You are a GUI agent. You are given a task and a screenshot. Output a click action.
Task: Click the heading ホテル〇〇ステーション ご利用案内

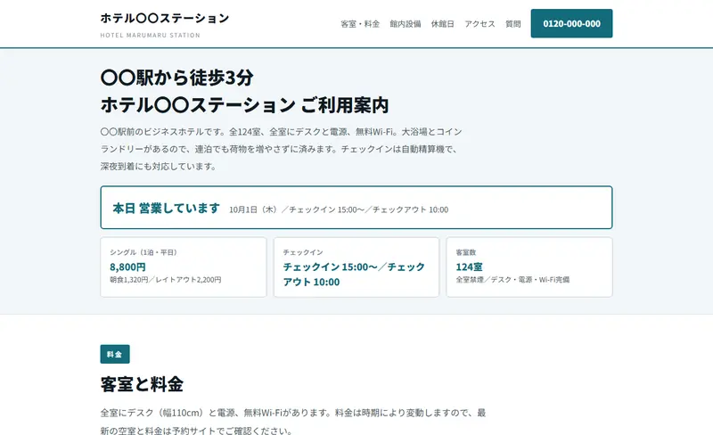click(244, 105)
